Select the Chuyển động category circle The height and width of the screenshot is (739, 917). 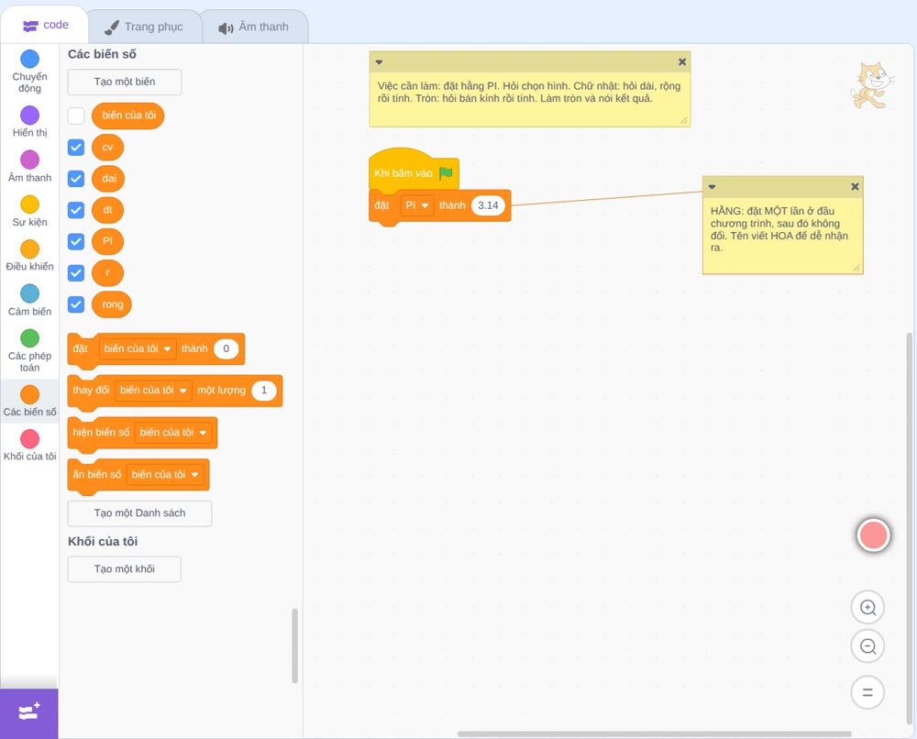29,59
